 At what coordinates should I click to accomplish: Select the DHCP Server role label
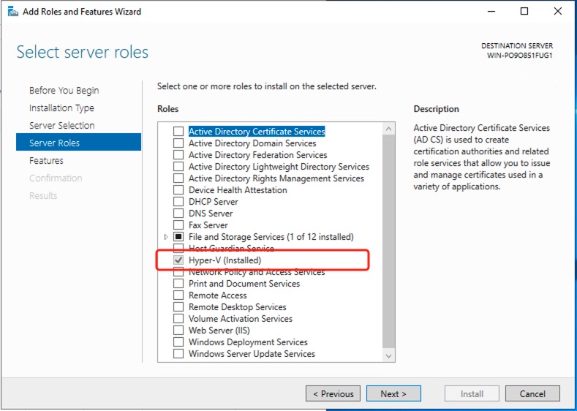coord(214,202)
